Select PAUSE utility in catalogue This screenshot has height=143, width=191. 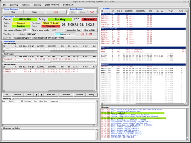(x=143, y=50)
